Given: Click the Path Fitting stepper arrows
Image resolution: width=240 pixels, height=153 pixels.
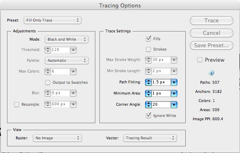Looking at the screenshot, I should (148, 82).
